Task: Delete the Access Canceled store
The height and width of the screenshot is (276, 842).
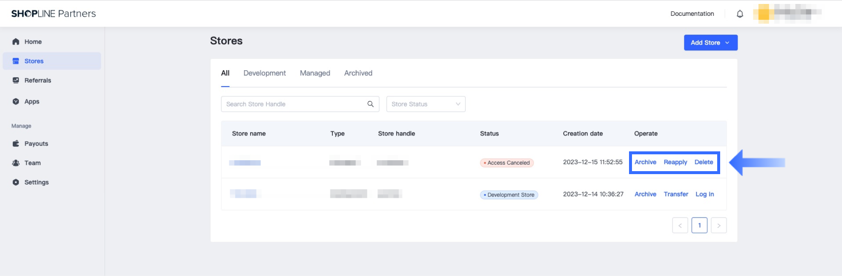Action: 703,162
